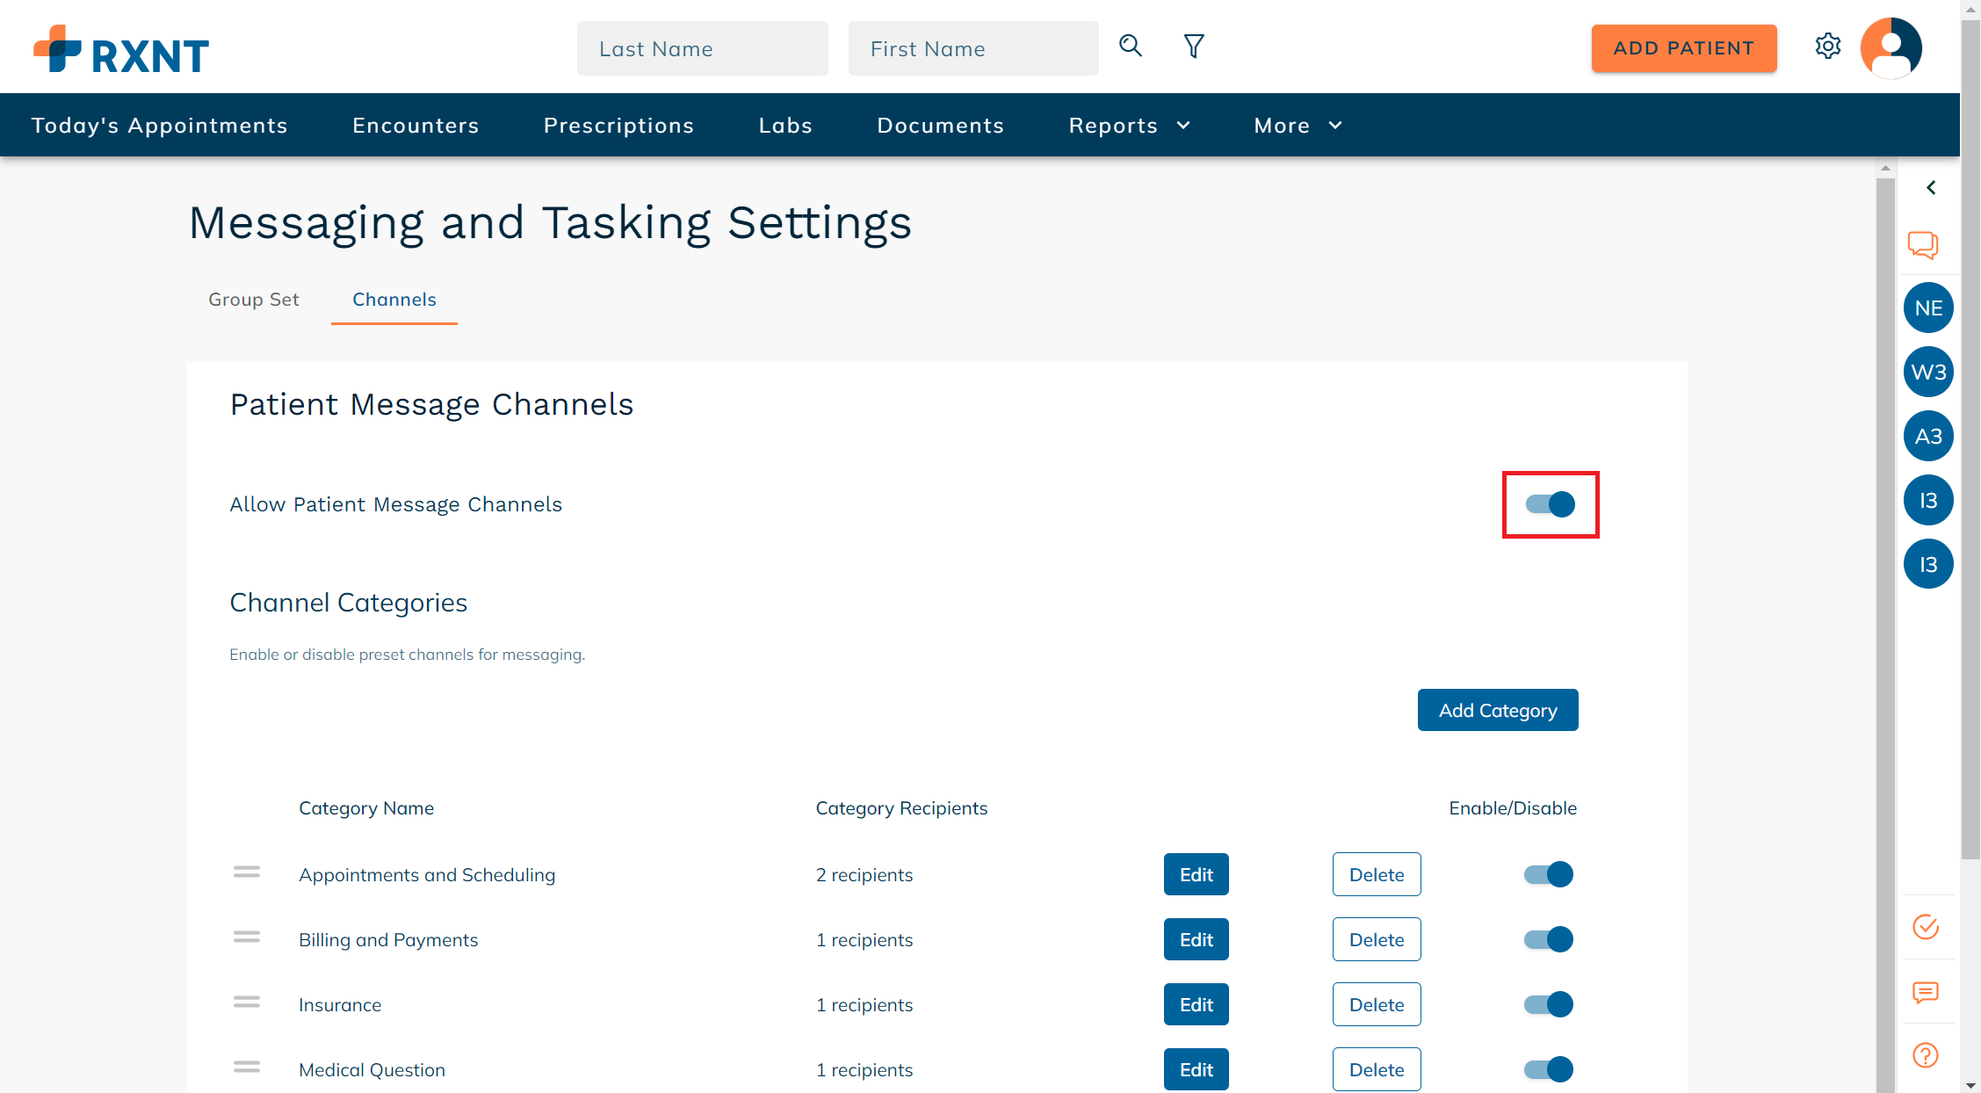Delete the Medical Question category
The width and height of the screenshot is (1981, 1093).
coord(1377,1069)
